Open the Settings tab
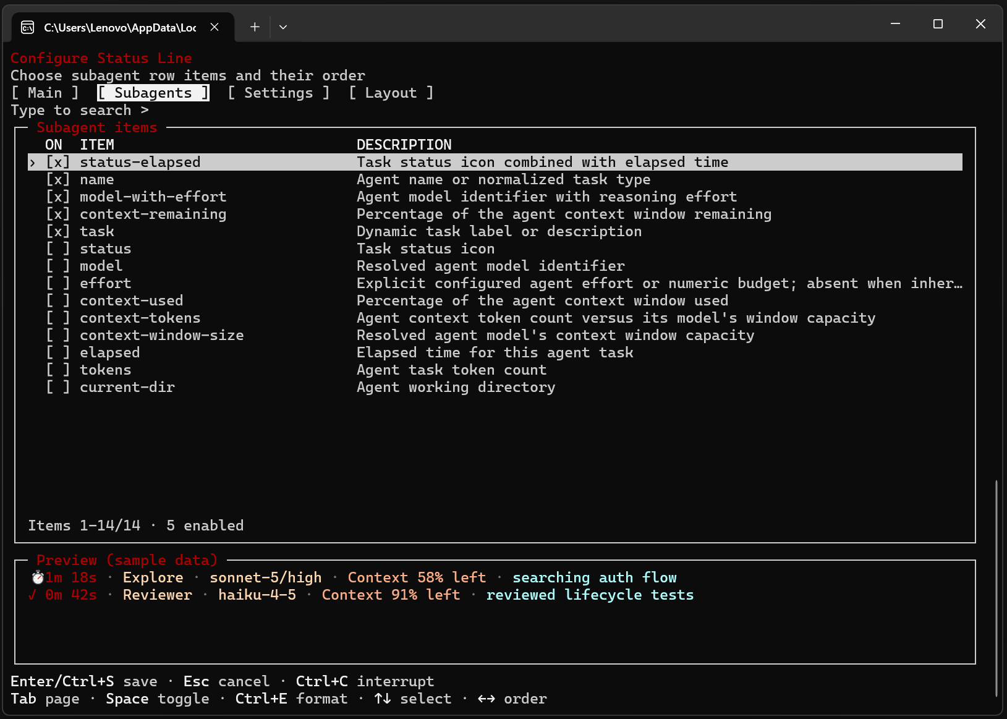The height and width of the screenshot is (719, 1007). (279, 93)
